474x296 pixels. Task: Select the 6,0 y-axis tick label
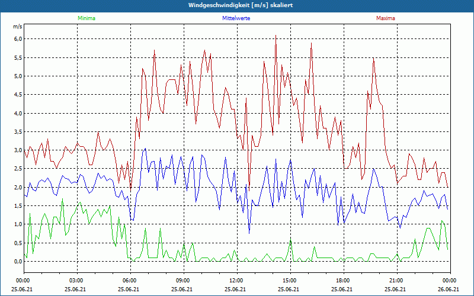[x=17, y=39]
